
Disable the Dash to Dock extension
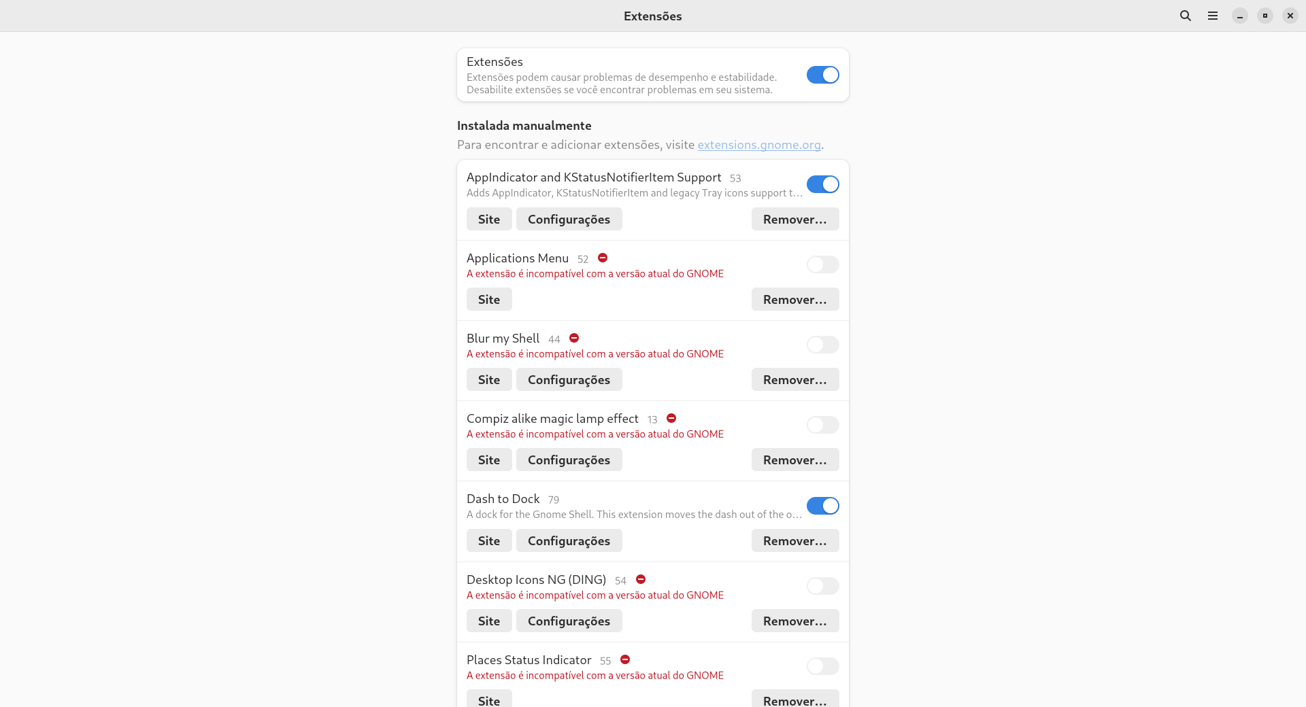tap(822, 506)
